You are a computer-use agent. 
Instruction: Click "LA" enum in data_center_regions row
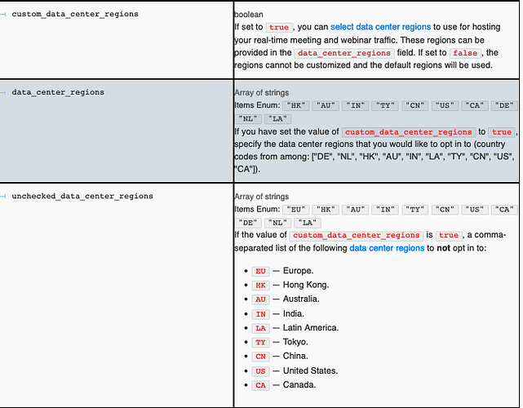tap(277, 119)
